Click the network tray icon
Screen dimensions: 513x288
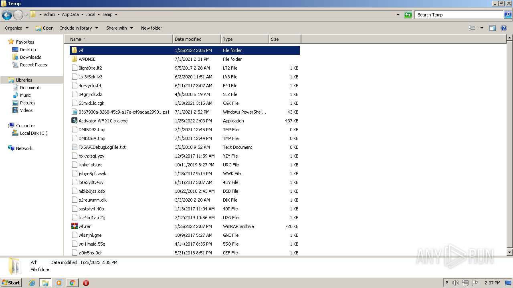465,283
